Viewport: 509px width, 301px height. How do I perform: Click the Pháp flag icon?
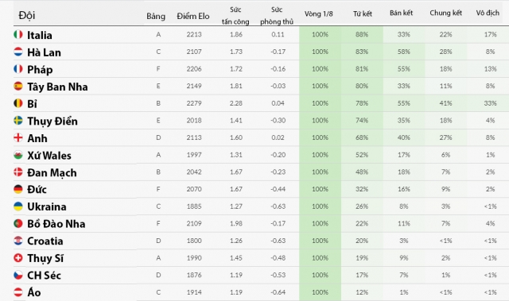click(x=18, y=68)
